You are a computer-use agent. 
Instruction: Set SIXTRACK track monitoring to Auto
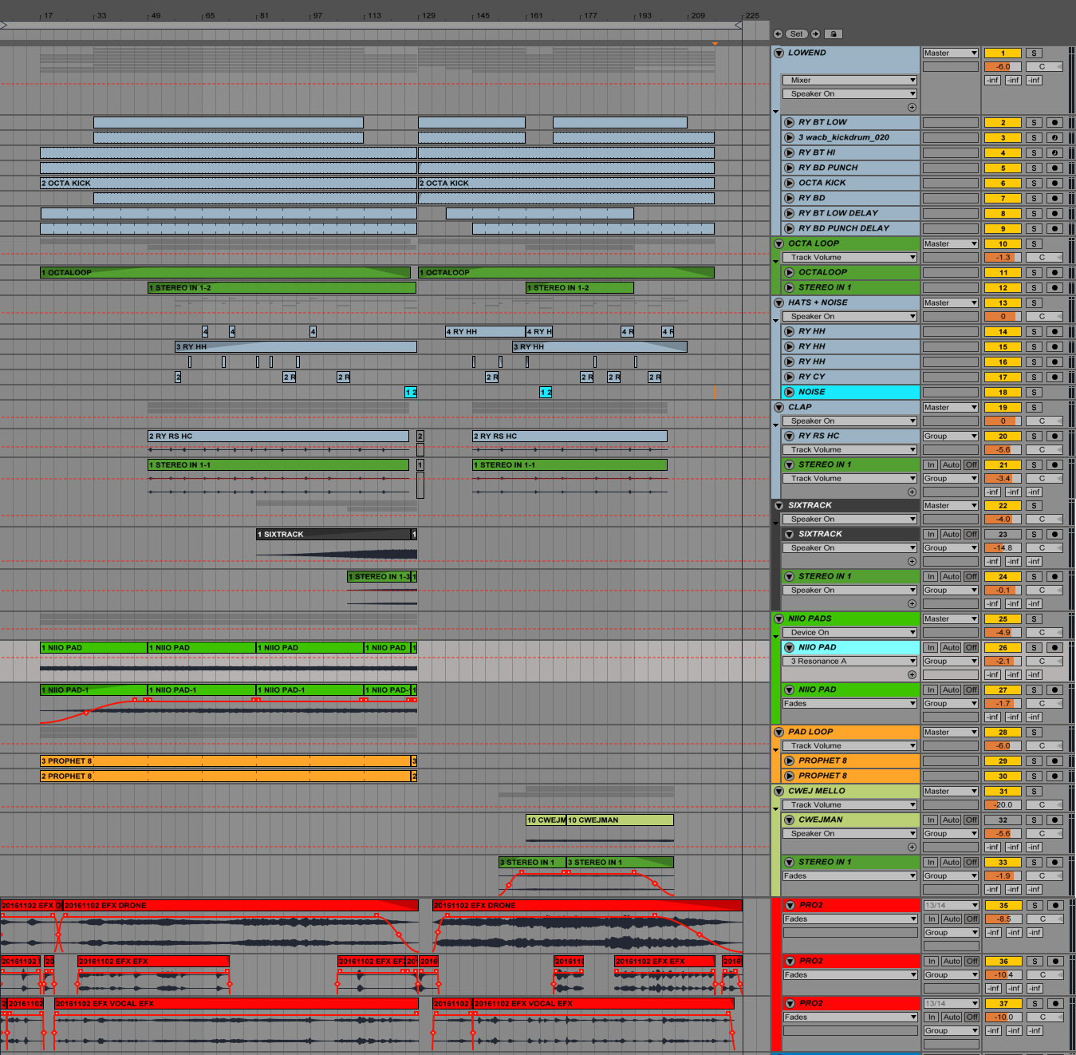(951, 535)
